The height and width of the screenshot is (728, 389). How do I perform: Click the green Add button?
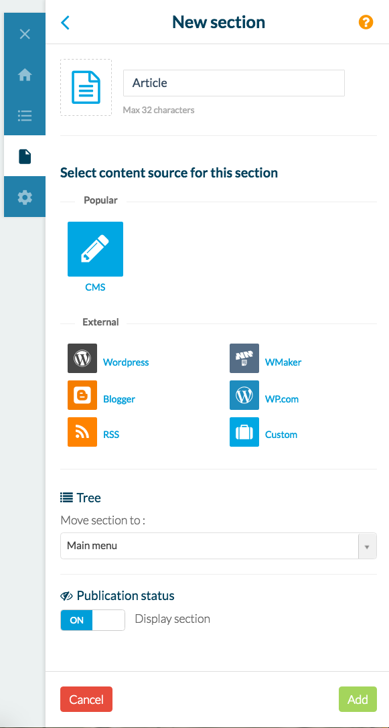tap(358, 699)
